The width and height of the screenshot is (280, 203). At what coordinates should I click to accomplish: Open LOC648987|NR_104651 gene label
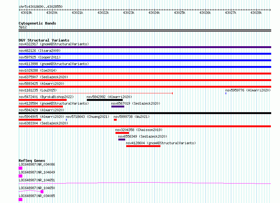pos(37,180)
